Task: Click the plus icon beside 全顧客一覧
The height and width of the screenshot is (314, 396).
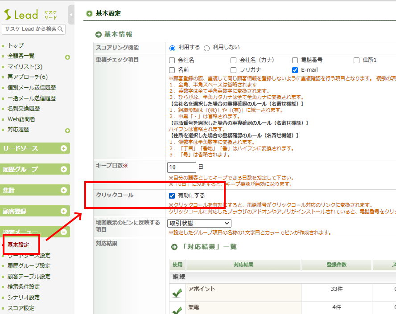Action: (67, 57)
